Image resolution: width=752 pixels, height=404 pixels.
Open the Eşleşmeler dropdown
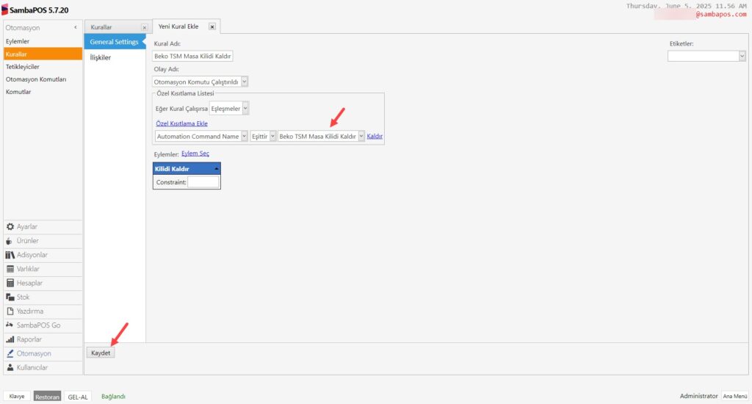pos(245,109)
